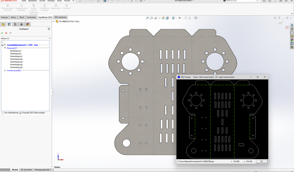Open SOLIDWORKS Resources home icon in task pane
This screenshot has width=294, height=172.
[292, 25]
